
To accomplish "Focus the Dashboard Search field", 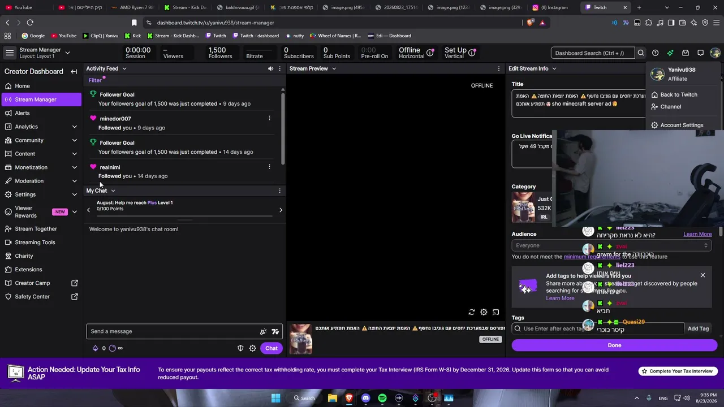I will point(593,53).
